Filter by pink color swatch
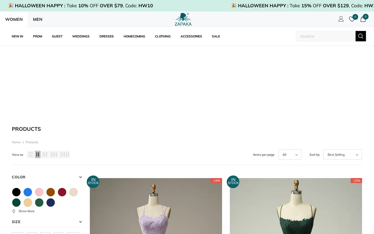The height and width of the screenshot is (234, 374). tap(39, 192)
